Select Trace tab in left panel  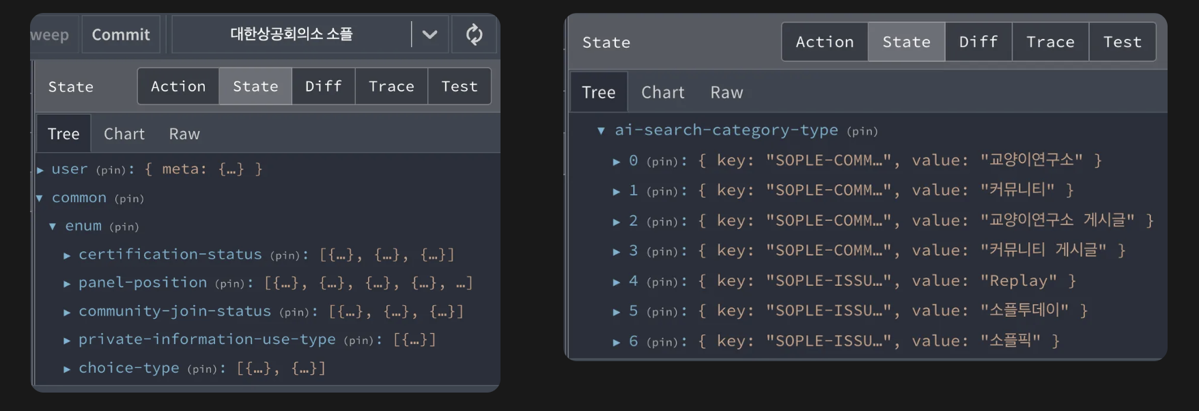pyautogui.click(x=391, y=86)
